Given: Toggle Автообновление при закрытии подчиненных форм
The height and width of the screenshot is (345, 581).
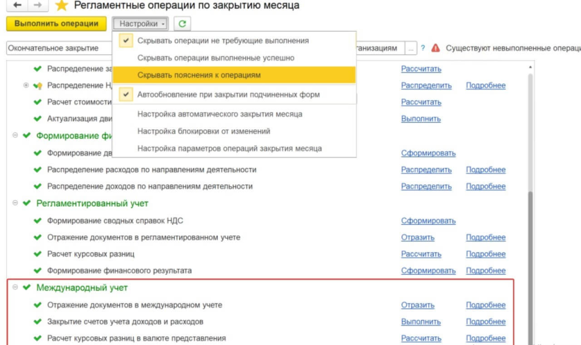Looking at the screenshot, I should [228, 95].
